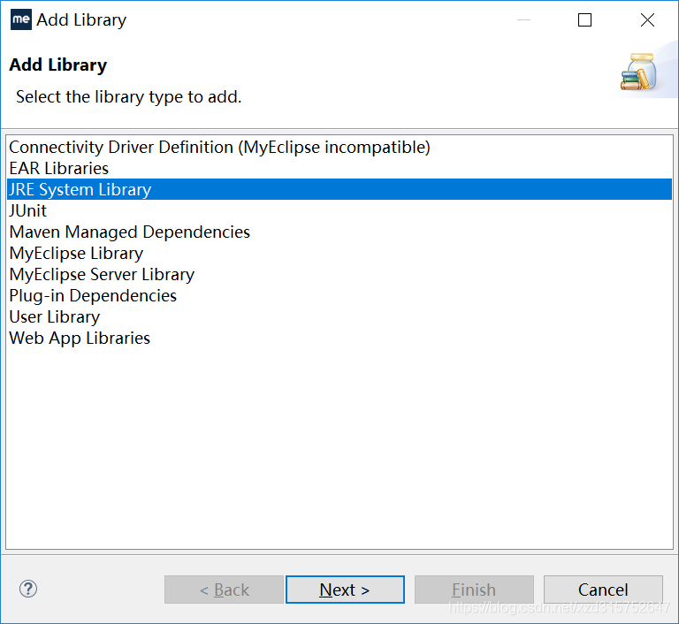Viewport: 679px width, 624px height.
Task: Choose Plug-in Dependencies entry
Action: (x=339, y=296)
